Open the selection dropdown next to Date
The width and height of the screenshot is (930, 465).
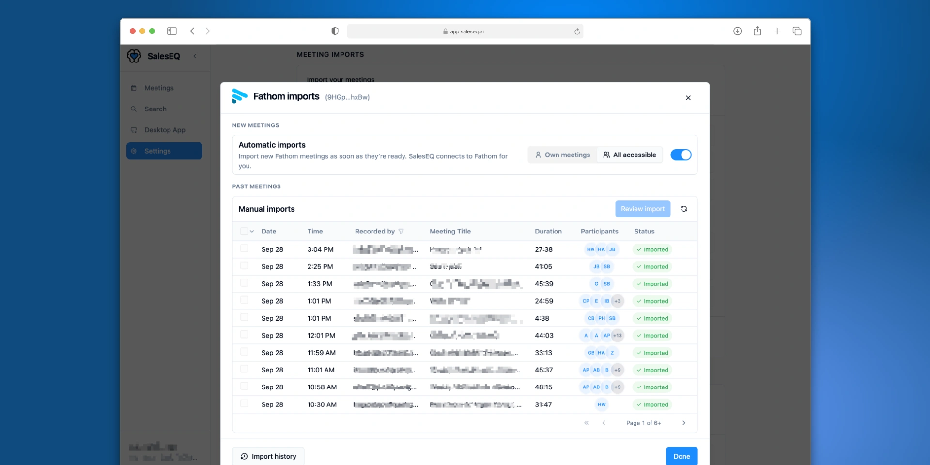[252, 232]
